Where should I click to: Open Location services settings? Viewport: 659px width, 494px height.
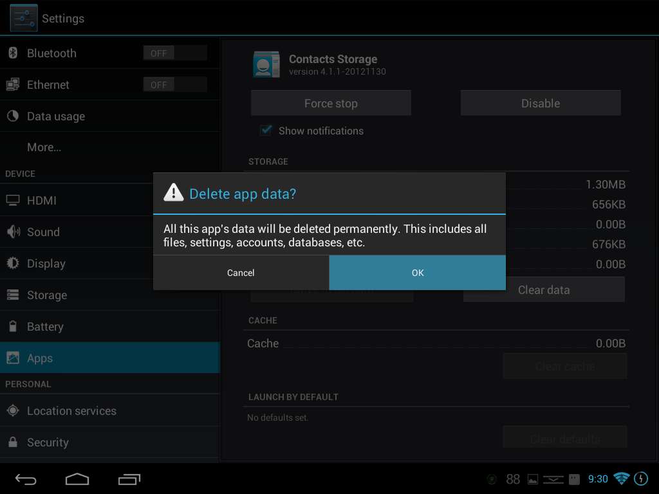click(x=71, y=410)
